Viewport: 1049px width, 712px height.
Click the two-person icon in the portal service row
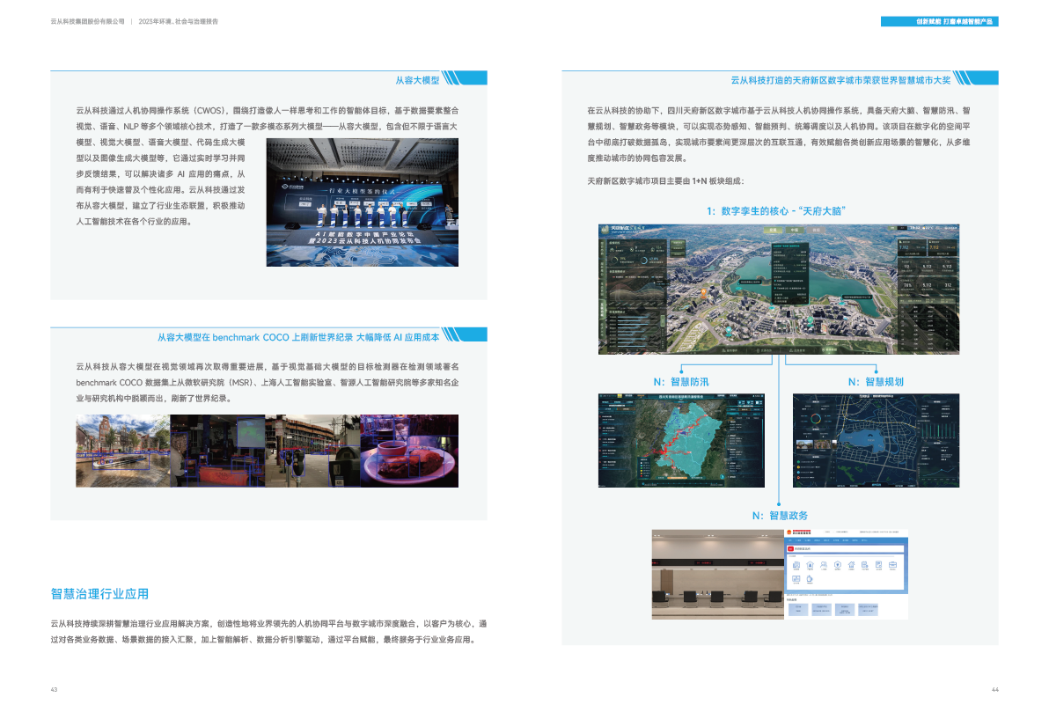(x=822, y=565)
